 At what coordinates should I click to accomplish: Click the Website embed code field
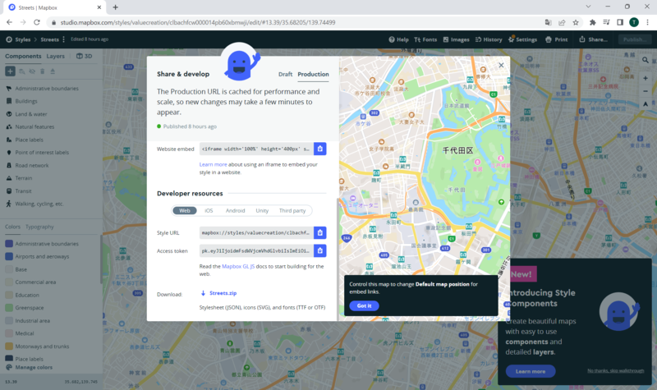pos(256,149)
